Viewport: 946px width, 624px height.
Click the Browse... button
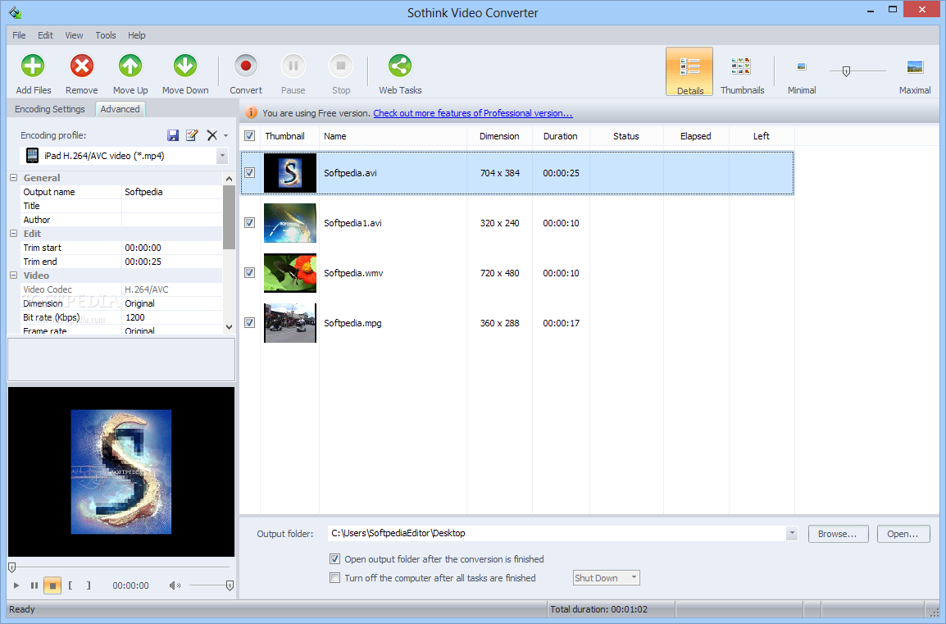click(838, 534)
